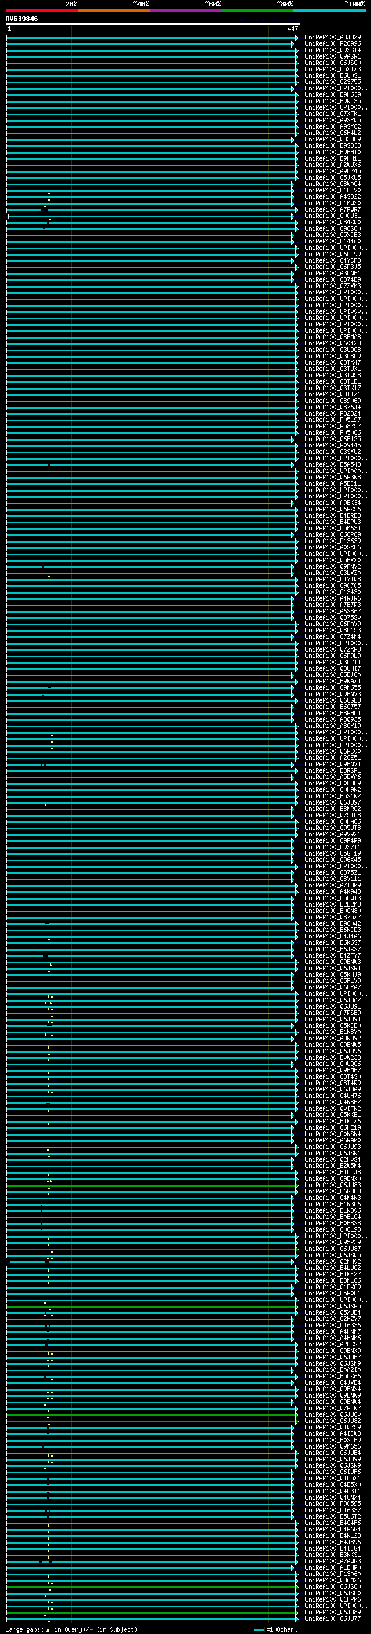
Task: Select the UniRef100_Q00W31 label
Action: [x=333, y=216]
